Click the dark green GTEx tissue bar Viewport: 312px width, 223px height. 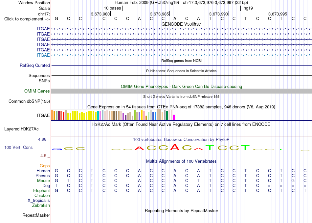pyautogui.click(x=167, y=115)
